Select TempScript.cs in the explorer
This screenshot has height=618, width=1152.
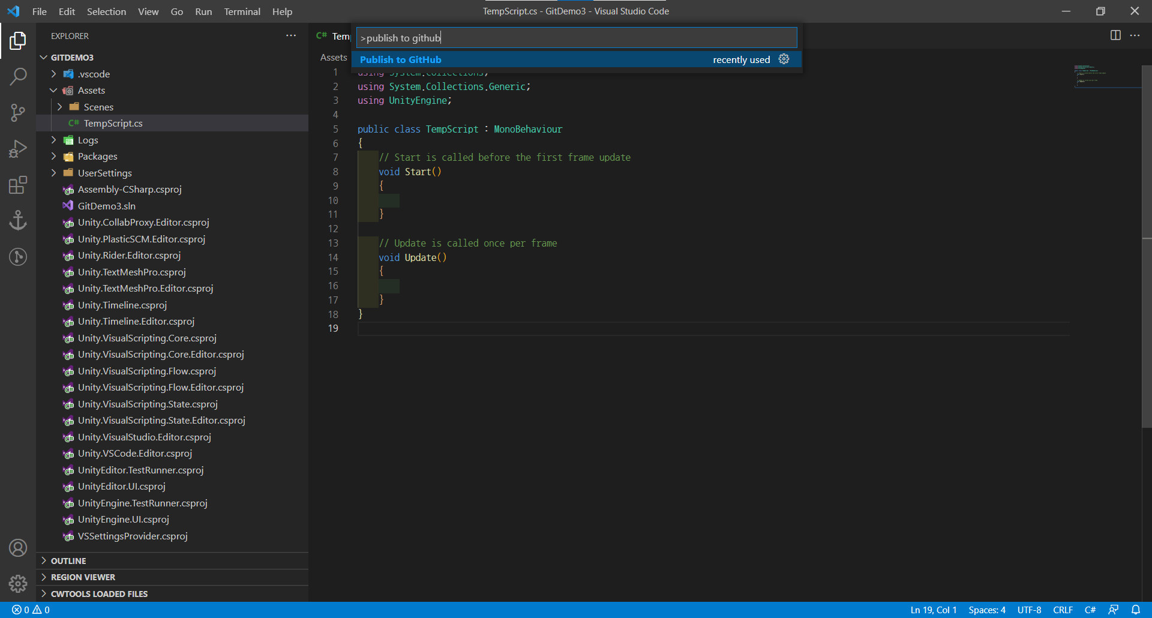tap(172, 123)
